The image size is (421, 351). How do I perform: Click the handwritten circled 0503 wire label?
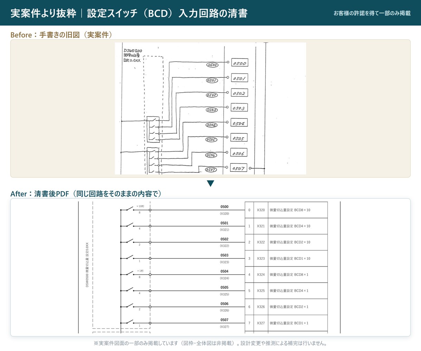[212, 110]
